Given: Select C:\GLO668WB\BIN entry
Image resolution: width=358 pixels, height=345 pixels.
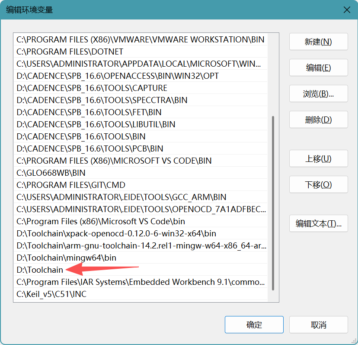Looking at the screenshot, I should pos(141,173).
